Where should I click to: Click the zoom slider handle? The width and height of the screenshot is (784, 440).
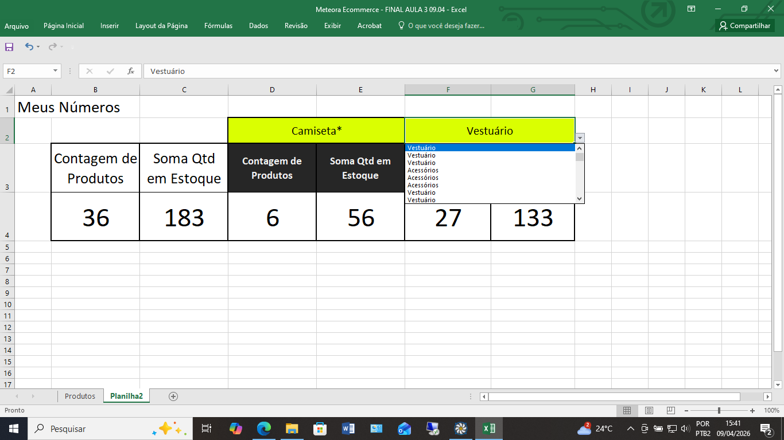[719, 410]
